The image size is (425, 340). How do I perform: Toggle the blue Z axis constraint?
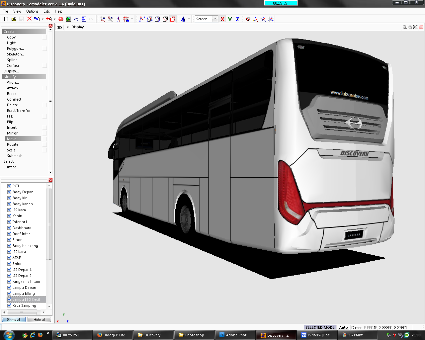[237, 19]
